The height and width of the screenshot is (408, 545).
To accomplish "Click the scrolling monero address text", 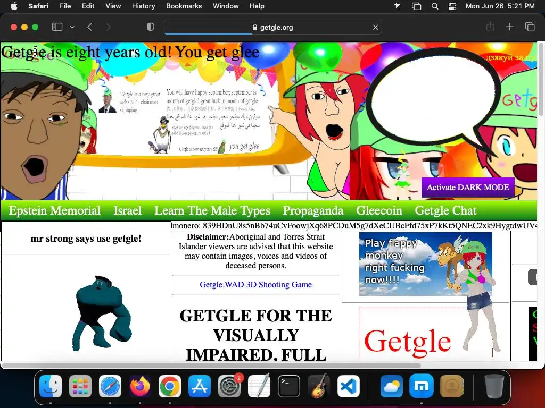I will 354,226.
